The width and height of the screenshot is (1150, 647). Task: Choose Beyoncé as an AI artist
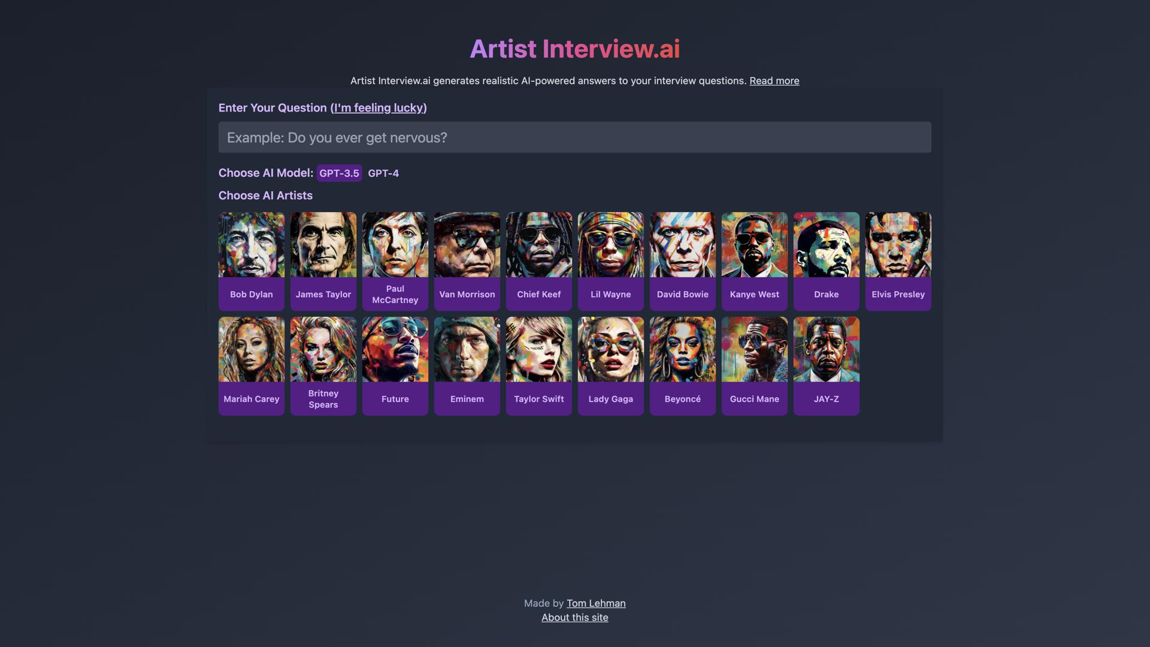[682, 365]
